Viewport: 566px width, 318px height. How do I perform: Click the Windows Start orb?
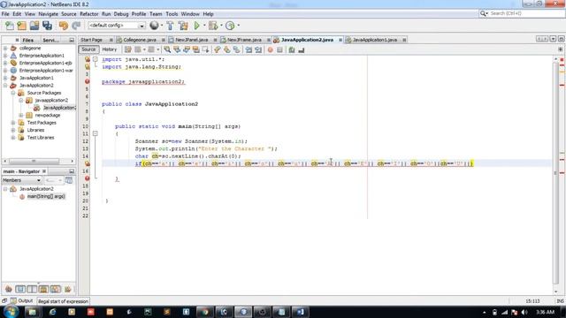11,312
